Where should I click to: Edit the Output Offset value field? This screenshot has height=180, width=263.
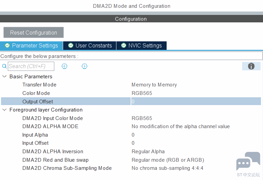pos(196,102)
